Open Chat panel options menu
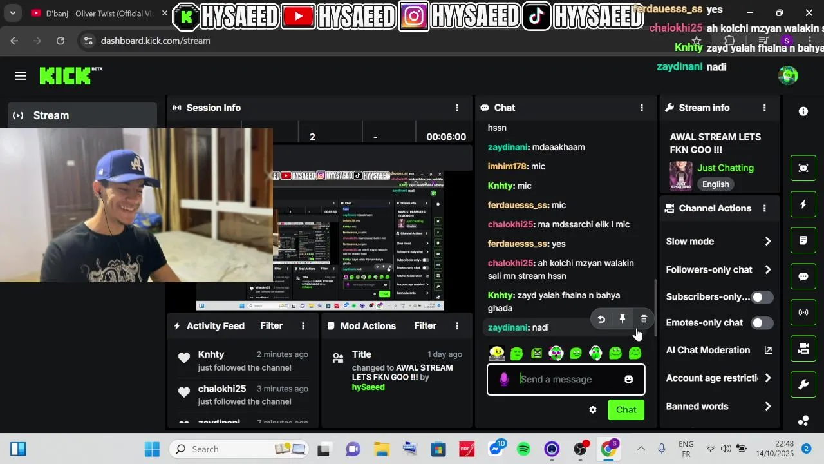The height and width of the screenshot is (464, 824). tap(641, 108)
